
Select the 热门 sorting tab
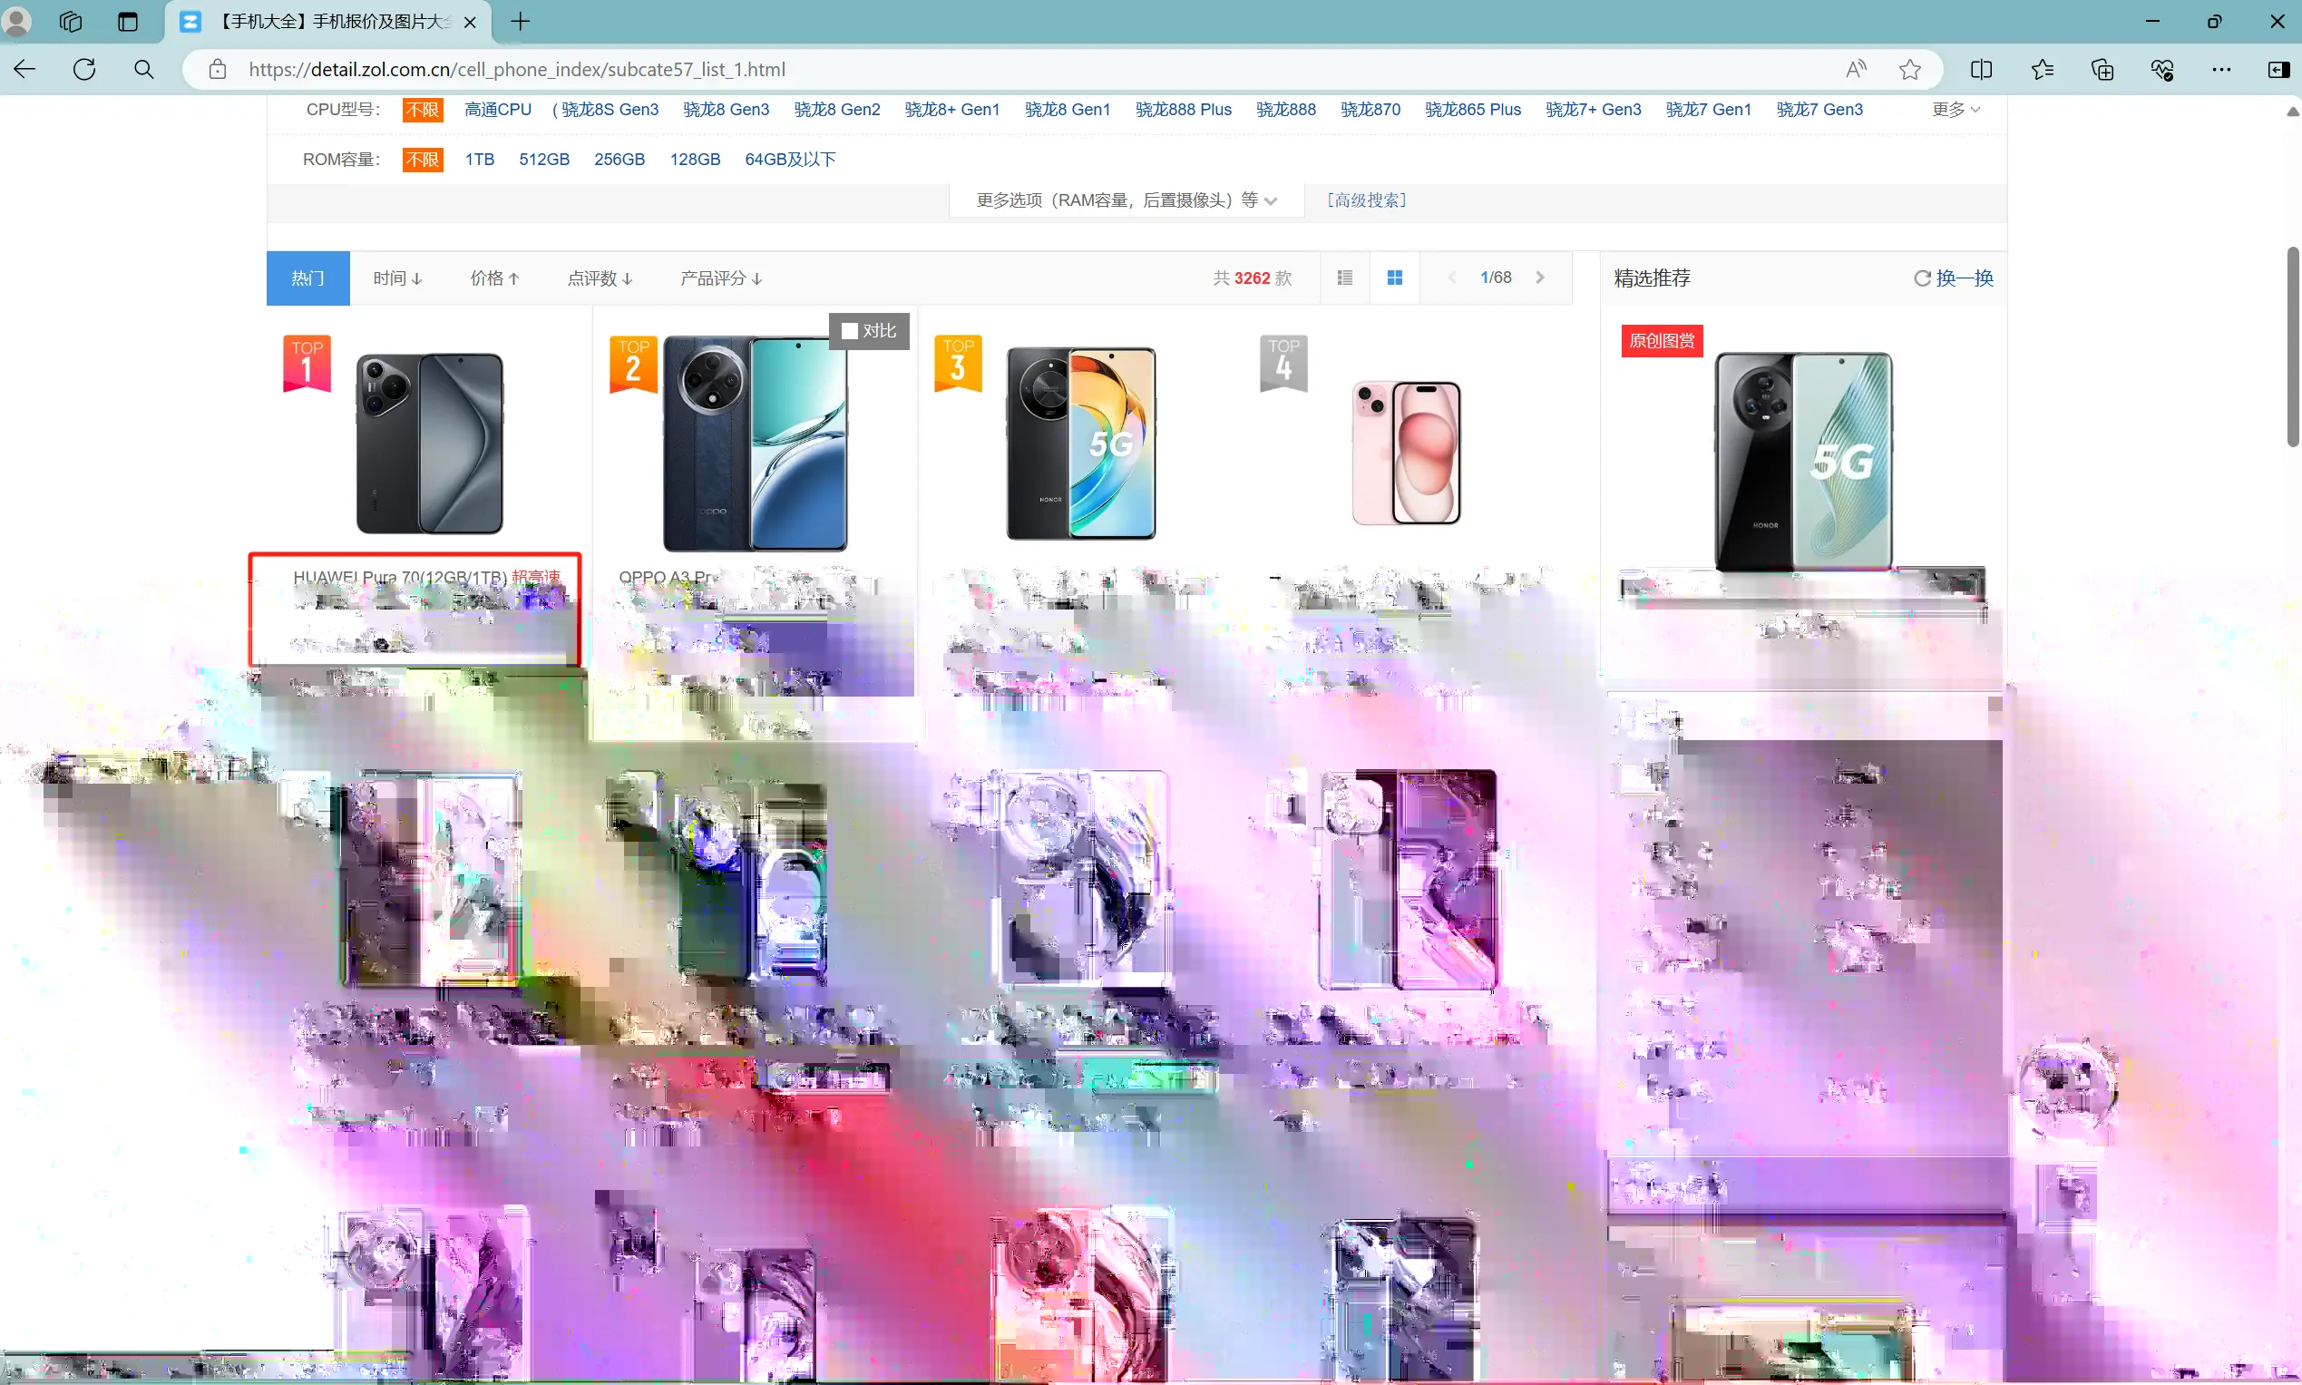(x=307, y=278)
